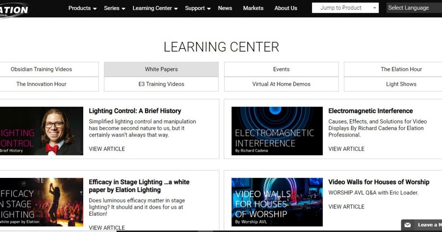The height and width of the screenshot is (232, 442).
Task: Open Efficacy in Stage Lighting thumbnail
Action: (42, 202)
